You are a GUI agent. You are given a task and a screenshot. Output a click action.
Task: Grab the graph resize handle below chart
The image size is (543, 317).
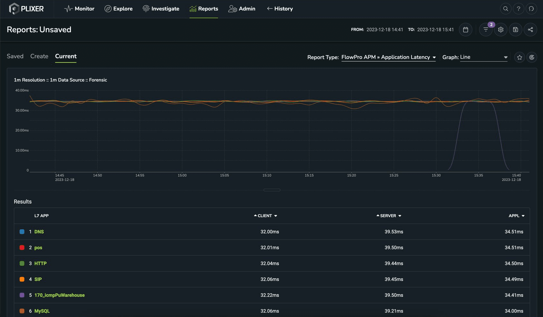tap(272, 190)
